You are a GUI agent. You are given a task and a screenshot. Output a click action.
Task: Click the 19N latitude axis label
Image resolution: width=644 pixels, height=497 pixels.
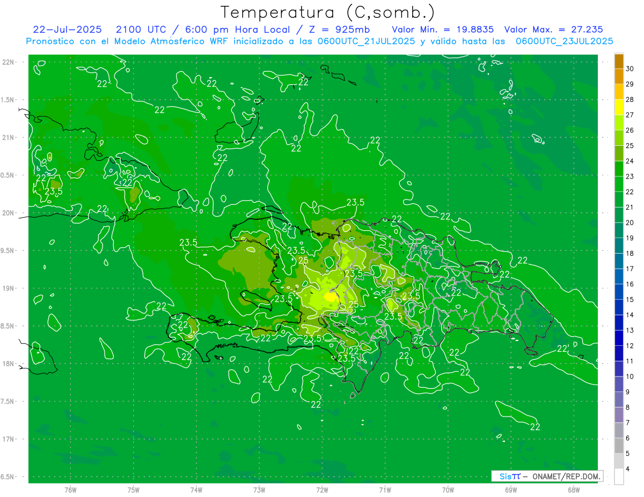8,288
